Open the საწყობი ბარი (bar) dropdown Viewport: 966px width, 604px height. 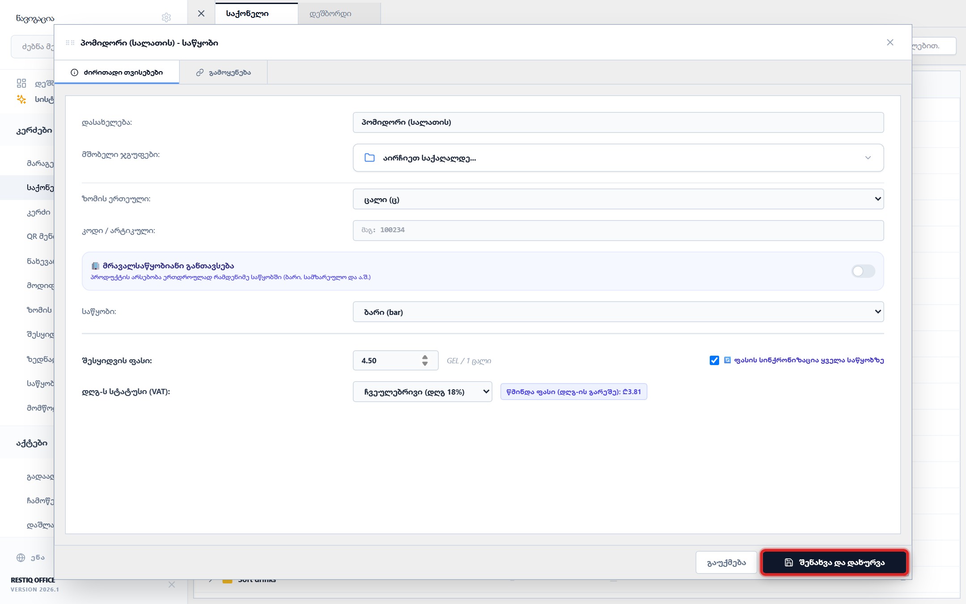[x=618, y=312]
